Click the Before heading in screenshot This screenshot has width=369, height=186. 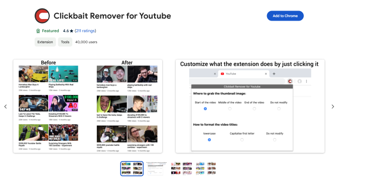(48, 62)
